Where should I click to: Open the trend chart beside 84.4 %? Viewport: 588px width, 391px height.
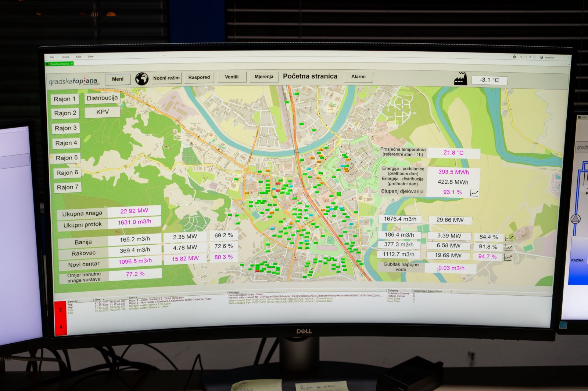(509, 238)
